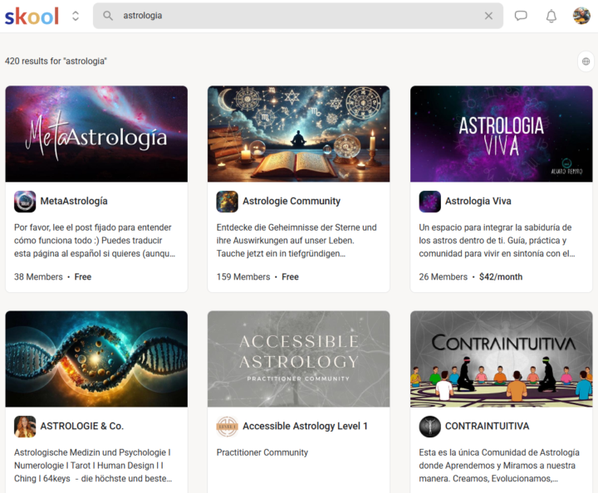Click the '26 Members' text
The width and height of the screenshot is (598, 493).
(x=444, y=277)
